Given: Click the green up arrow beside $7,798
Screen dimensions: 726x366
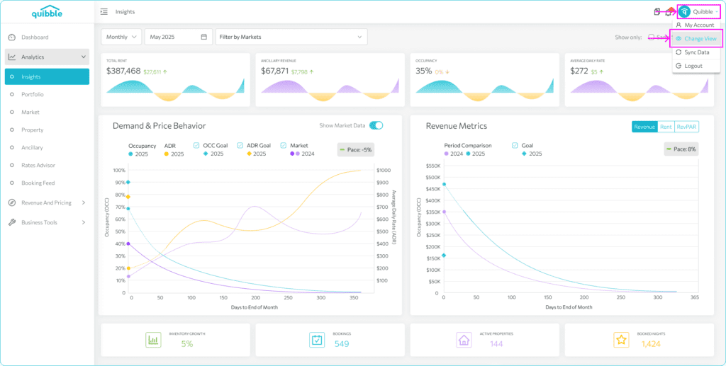Looking at the screenshot, I should click(x=312, y=72).
